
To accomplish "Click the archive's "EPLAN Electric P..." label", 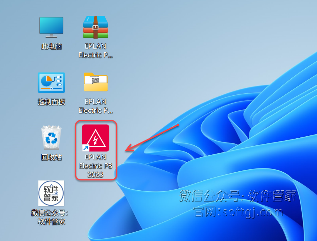I will (95, 51).
